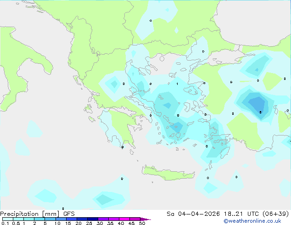Pick the legend swatch between 45 and 50

pos(135,219)
